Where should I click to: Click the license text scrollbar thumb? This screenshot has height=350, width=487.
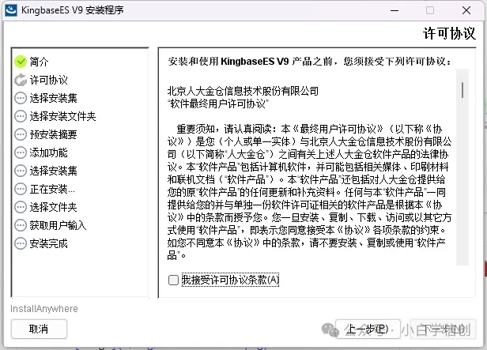pyautogui.click(x=462, y=90)
